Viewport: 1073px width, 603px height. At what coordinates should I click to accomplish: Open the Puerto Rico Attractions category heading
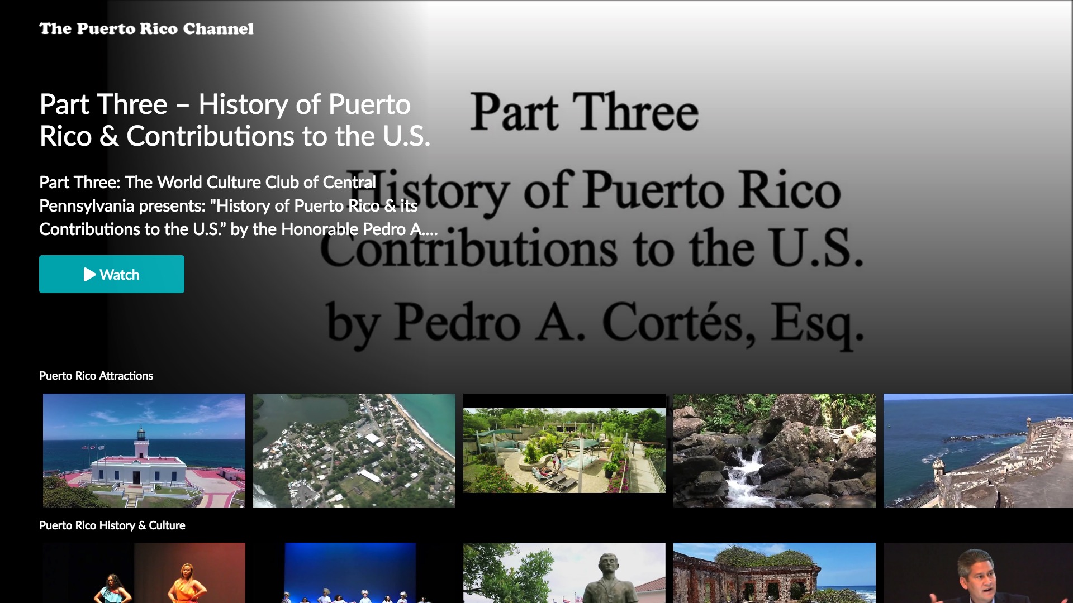coord(96,376)
